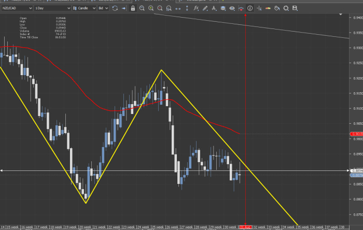
Task: Click the zoom out icon
Action: click(x=160, y=8)
